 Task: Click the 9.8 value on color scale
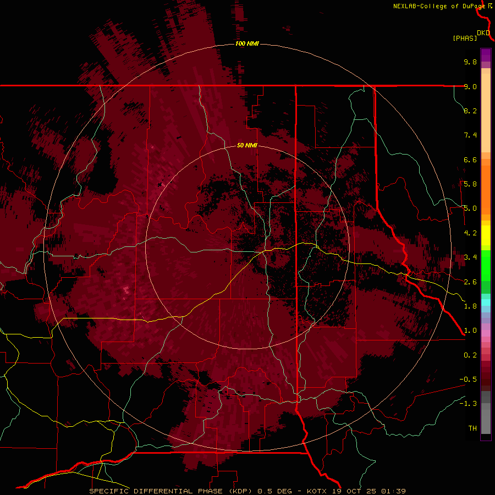470,62
